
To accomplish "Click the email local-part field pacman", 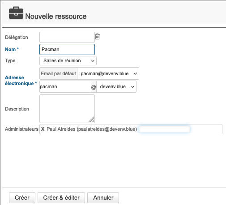I will tap(65, 87).
